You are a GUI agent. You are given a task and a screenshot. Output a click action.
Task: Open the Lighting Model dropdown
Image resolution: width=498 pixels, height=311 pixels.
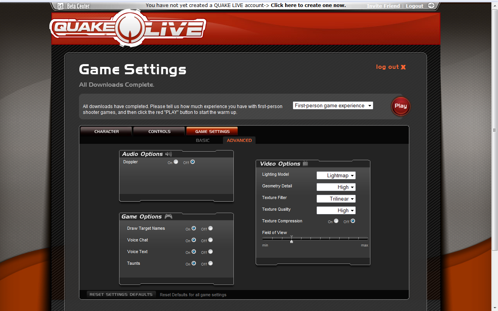pyautogui.click(x=336, y=175)
